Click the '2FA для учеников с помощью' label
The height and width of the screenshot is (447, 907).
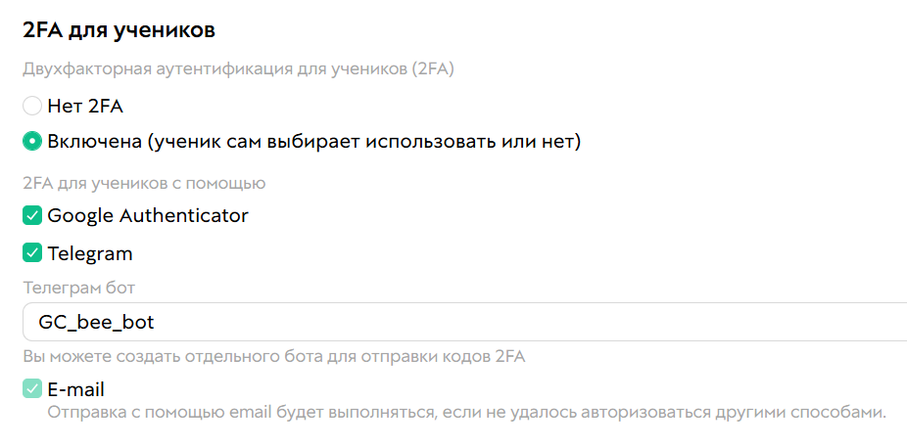point(144,183)
